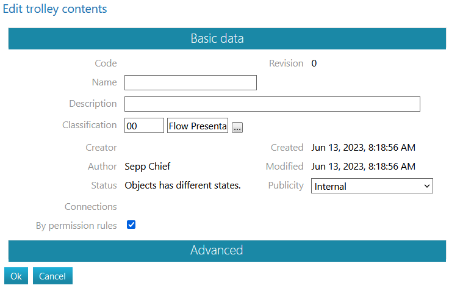449x288 pixels.
Task: Open the classification browse ellipsis button
Action: pos(237,127)
